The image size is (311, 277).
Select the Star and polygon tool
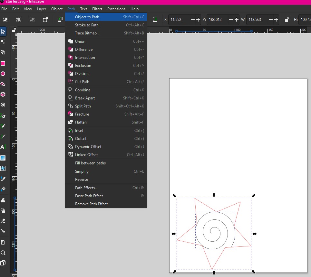coord(4,84)
